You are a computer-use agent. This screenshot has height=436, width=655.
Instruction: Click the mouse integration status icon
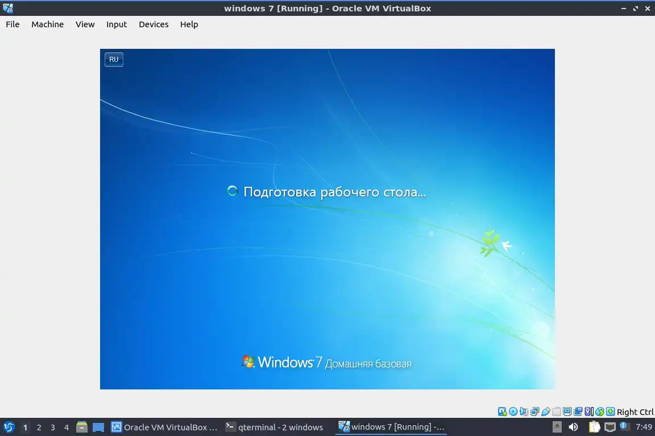[x=600, y=412]
